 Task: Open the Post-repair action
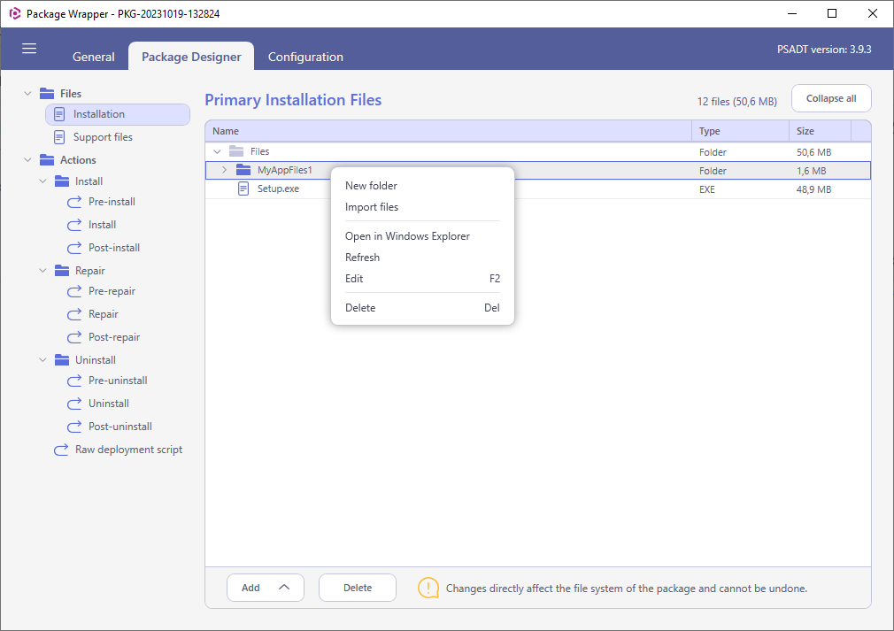pos(114,337)
